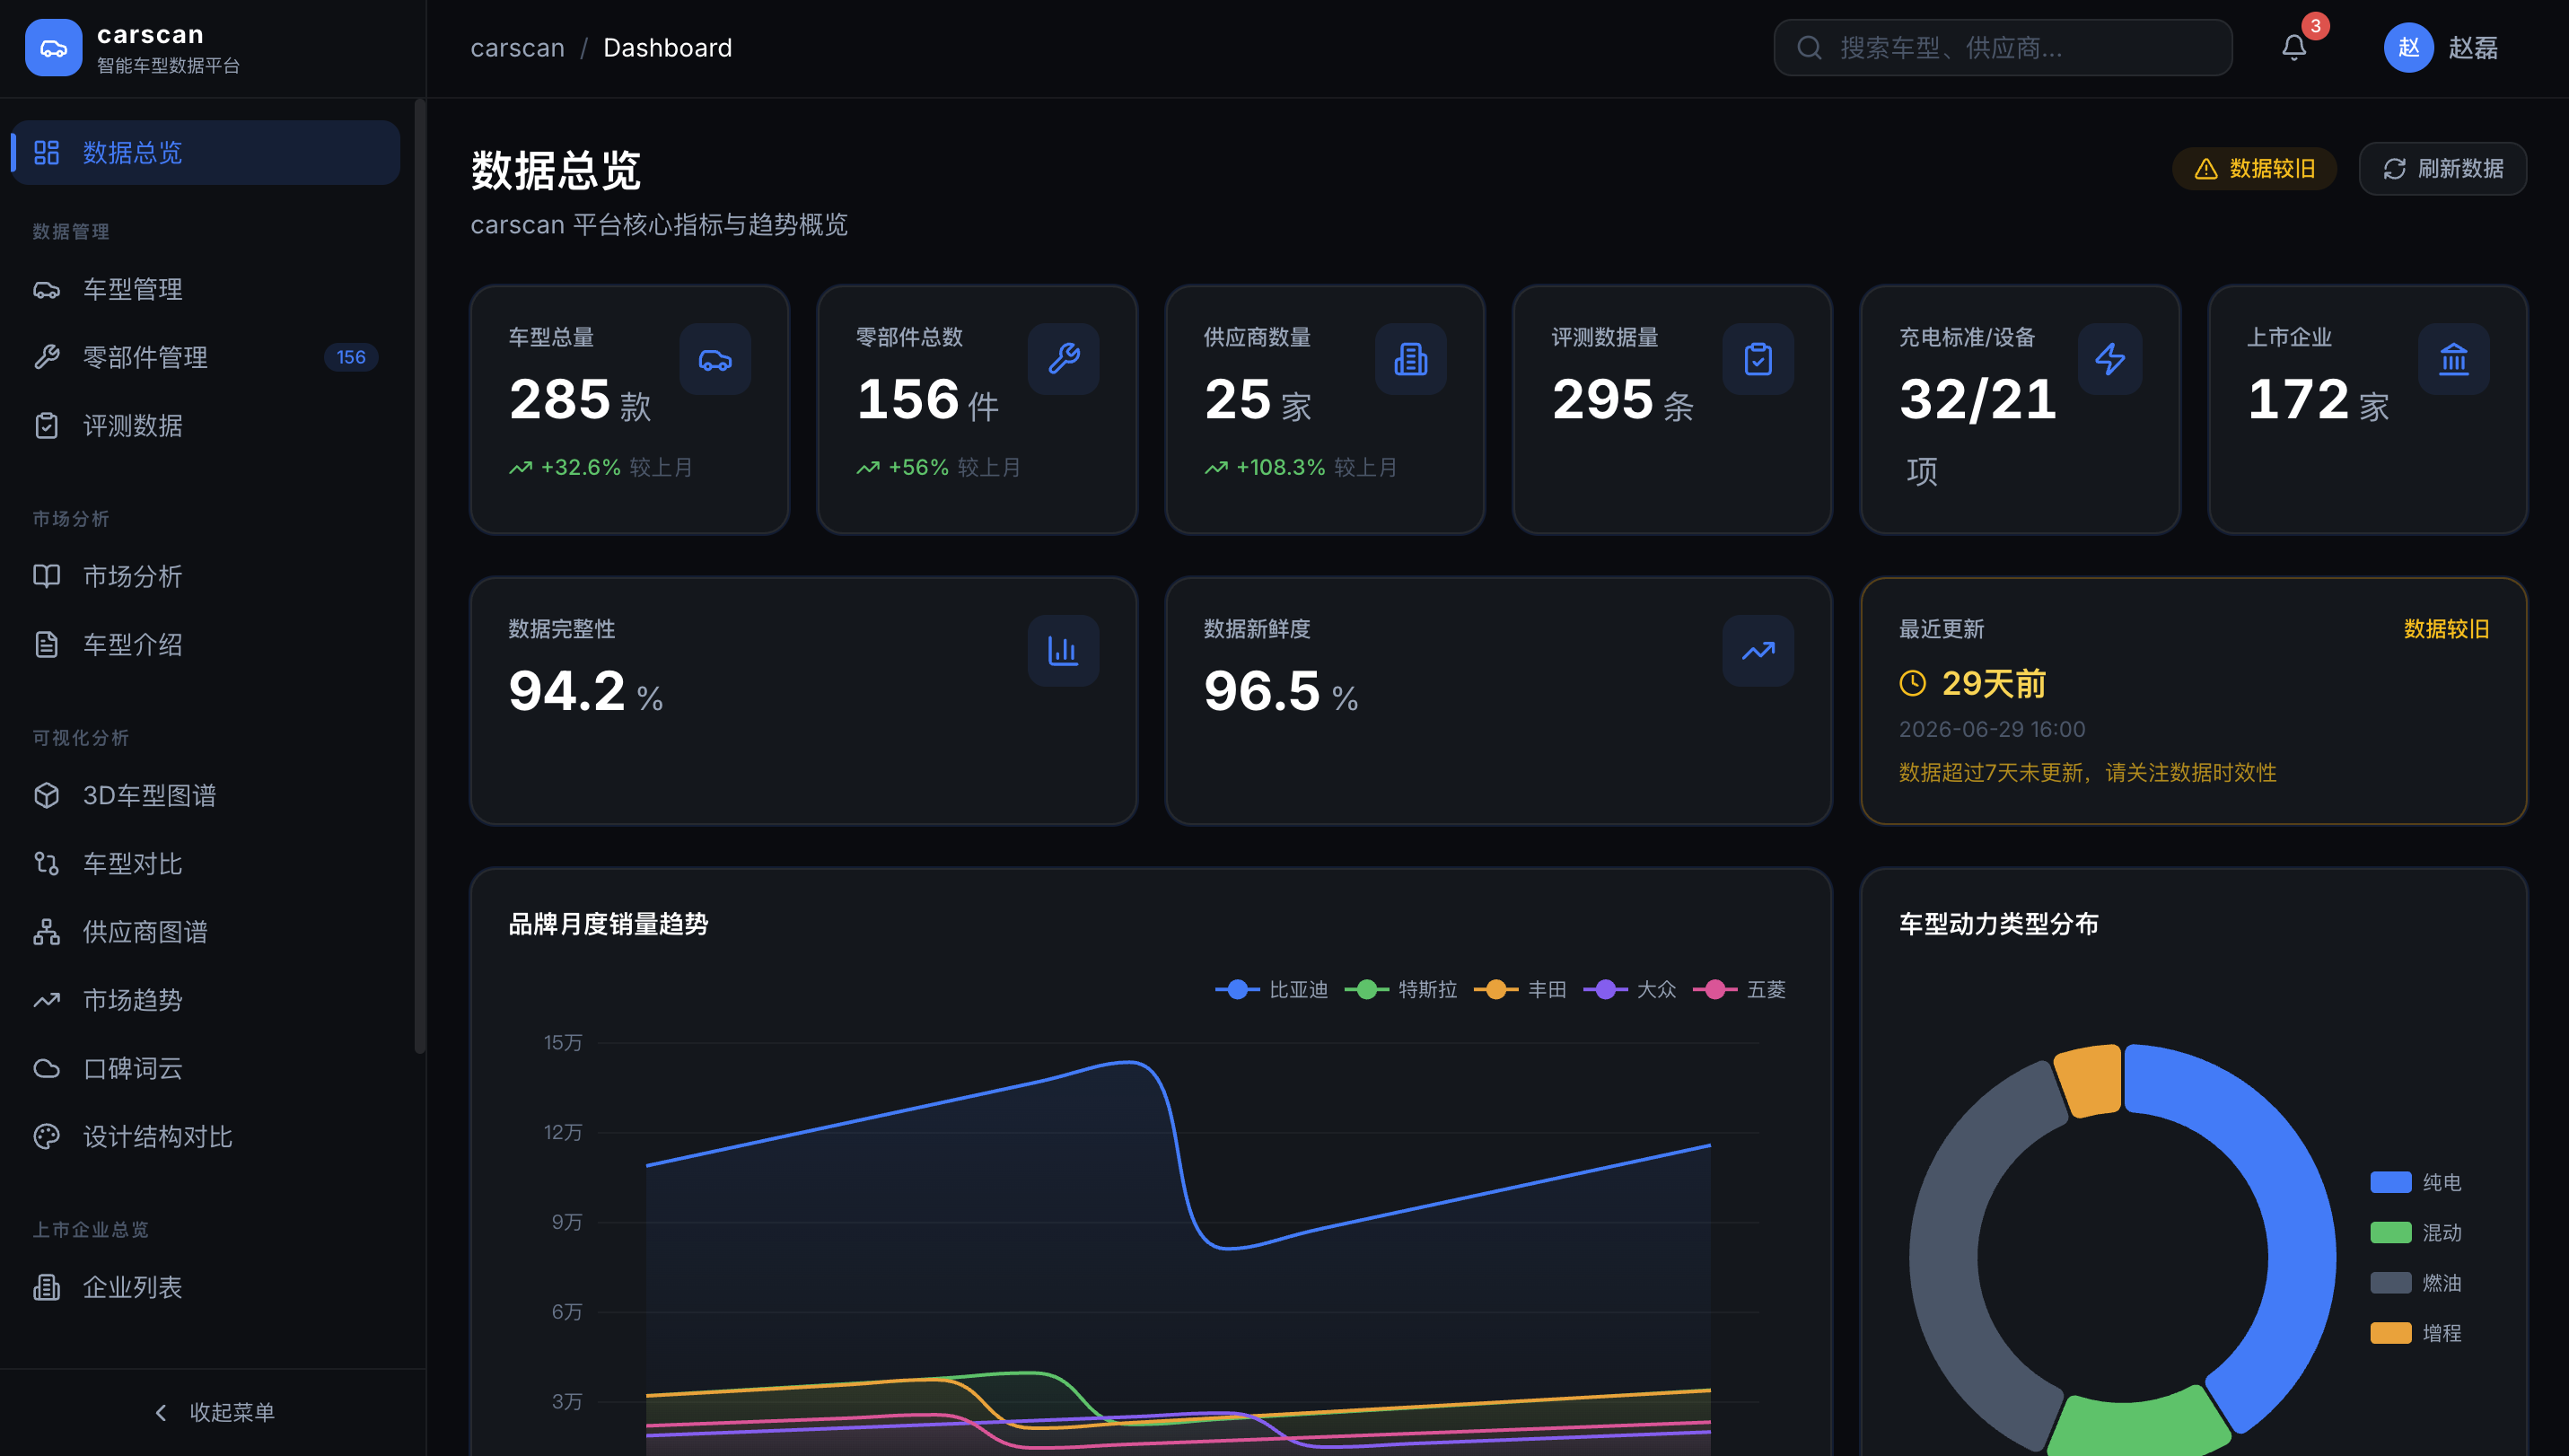Click the 品牌月度销量趋势 chart title
This screenshot has height=1456, width=2569.
[x=608, y=924]
